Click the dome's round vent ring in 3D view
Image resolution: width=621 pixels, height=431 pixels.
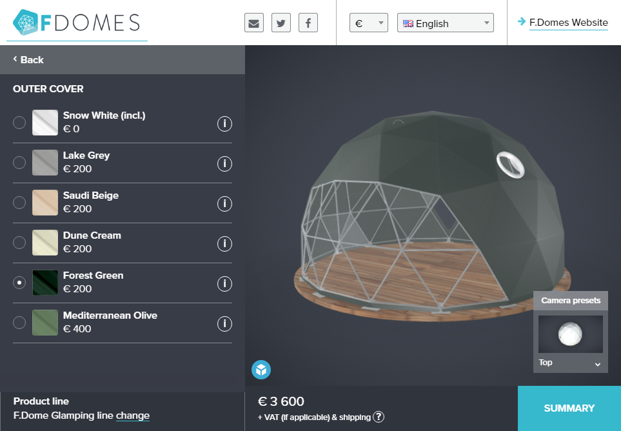pyautogui.click(x=511, y=165)
